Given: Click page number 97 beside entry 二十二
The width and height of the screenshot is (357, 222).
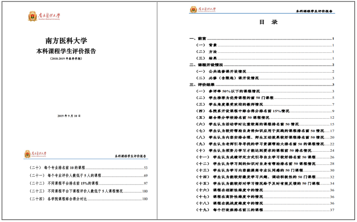Looking at the screenshot, I should coord(146,183).
